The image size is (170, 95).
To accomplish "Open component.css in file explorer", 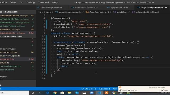I will click(x=8, y=49).
